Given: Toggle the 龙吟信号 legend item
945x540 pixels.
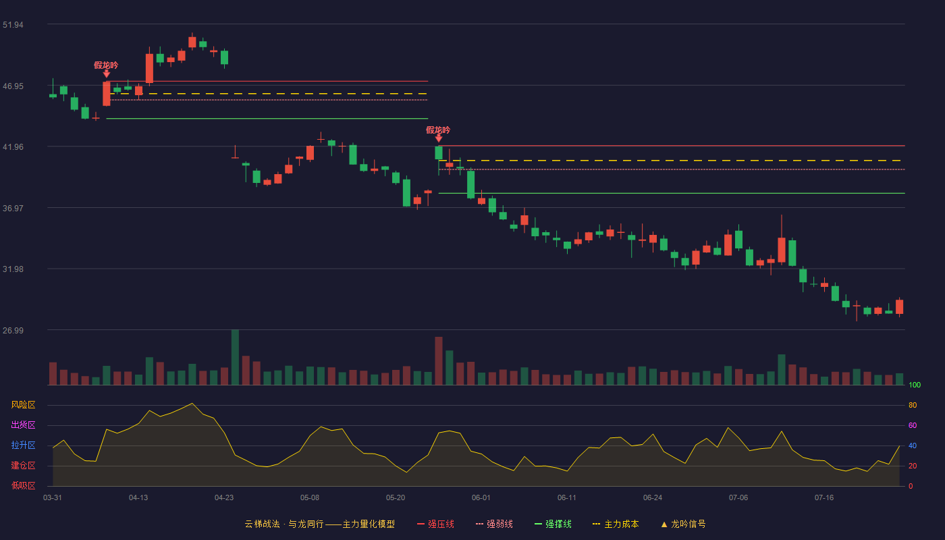Looking at the screenshot, I should click(x=682, y=524).
